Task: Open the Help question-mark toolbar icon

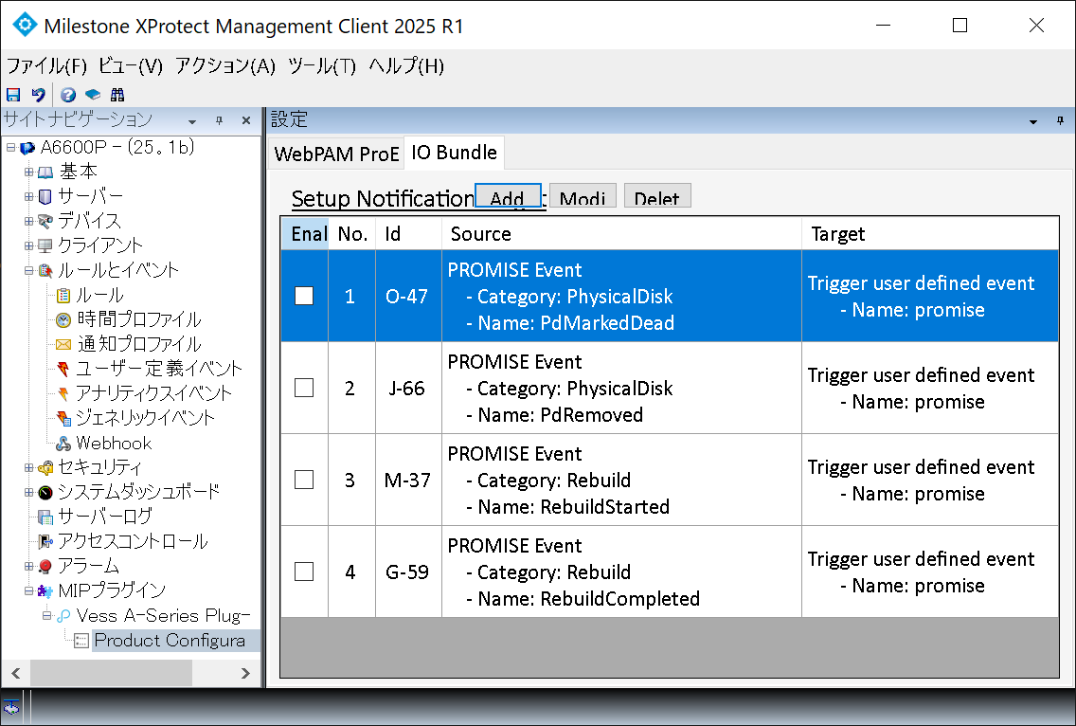Action: tap(67, 95)
